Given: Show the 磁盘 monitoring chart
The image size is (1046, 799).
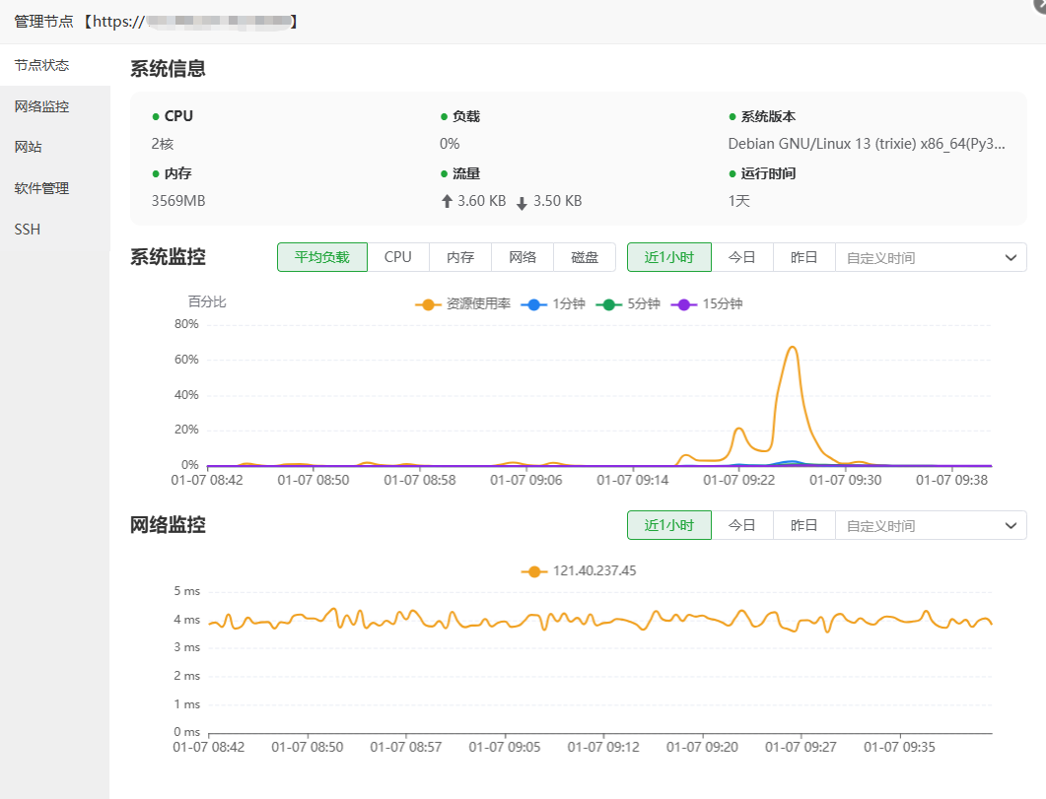Looking at the screenshot, I should coord(585,257).
